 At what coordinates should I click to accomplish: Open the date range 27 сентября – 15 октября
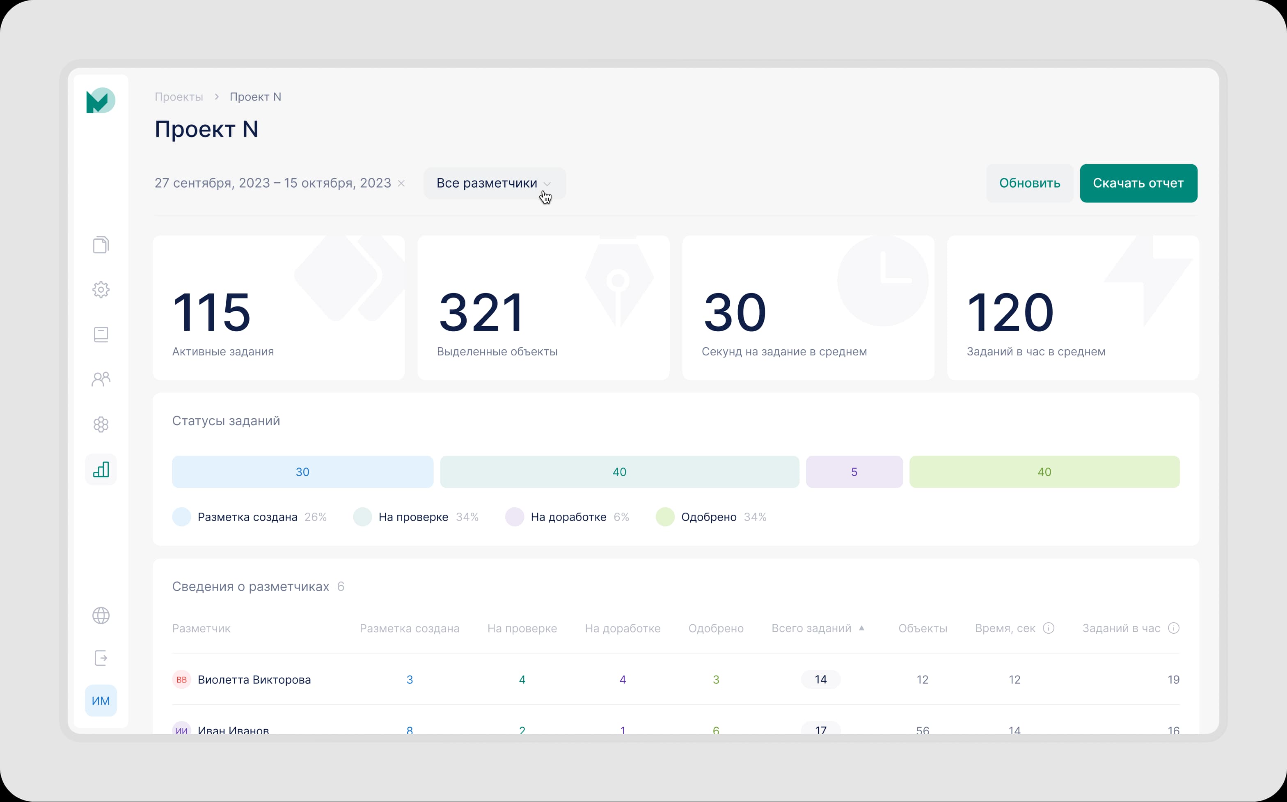click(x=273, y=183)
